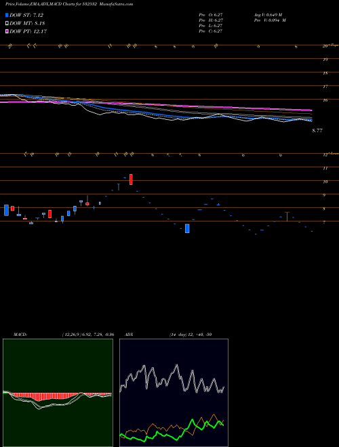Image resolution: width=339 pixels, height=447 pixels.
Task: Click the 'Avg V: 0.649 M' volume text
Action: [268, 15]
